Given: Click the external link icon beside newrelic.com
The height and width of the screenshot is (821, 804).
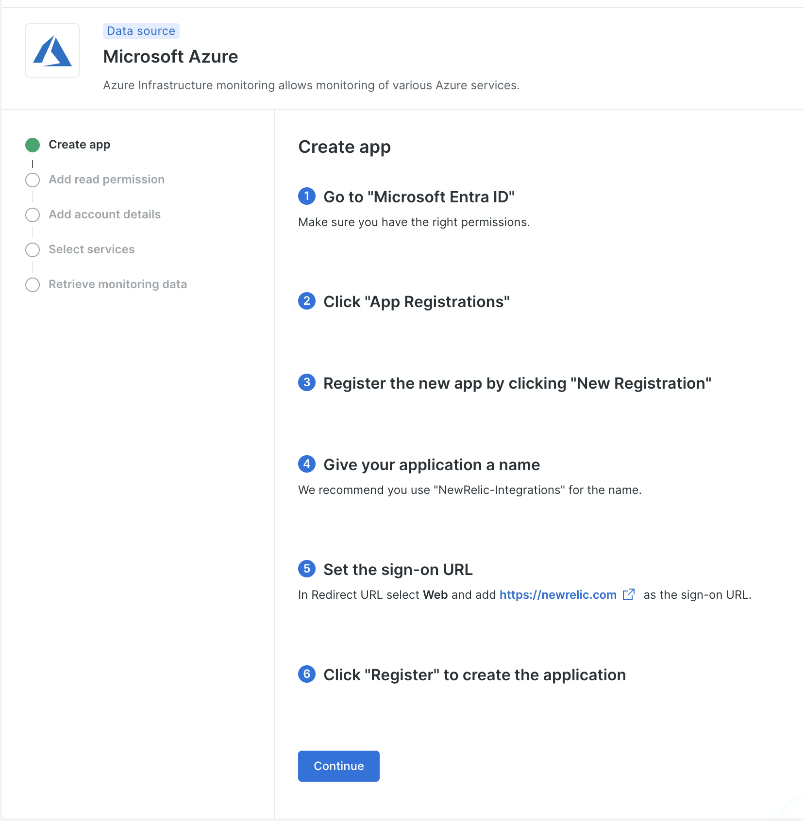Looking at the screenshot, I should click(628, 594).
